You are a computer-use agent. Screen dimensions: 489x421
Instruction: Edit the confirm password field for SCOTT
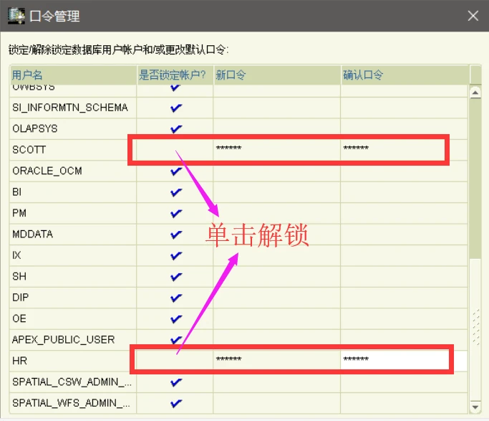click(x=405, y=150)
